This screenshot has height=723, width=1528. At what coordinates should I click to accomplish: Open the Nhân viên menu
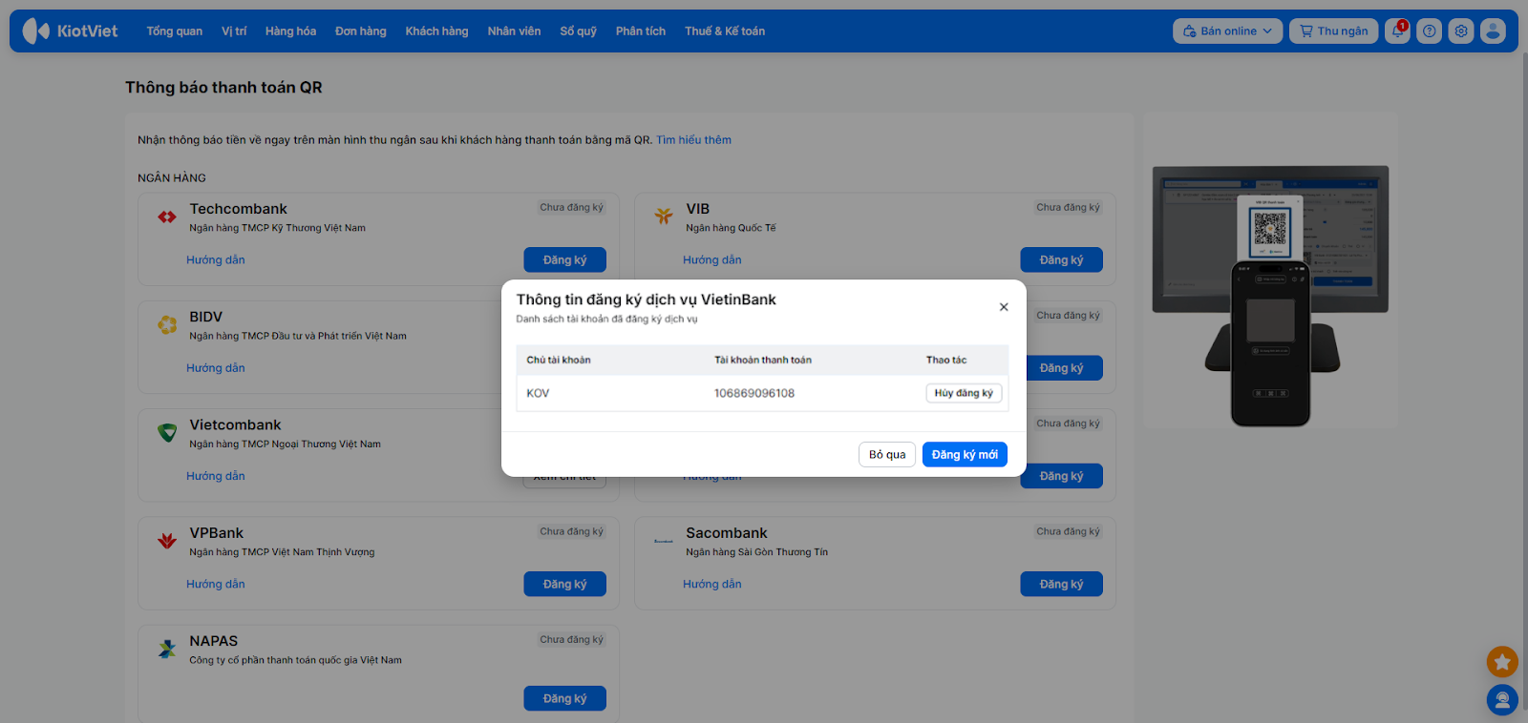point(514,31)
